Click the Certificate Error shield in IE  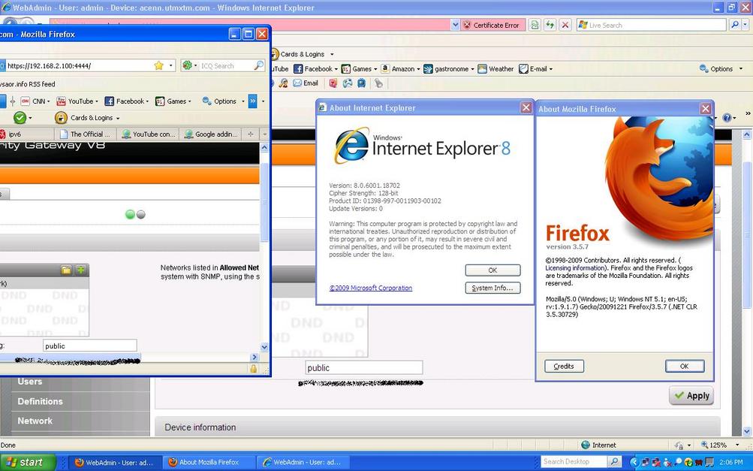click(467, 25)
